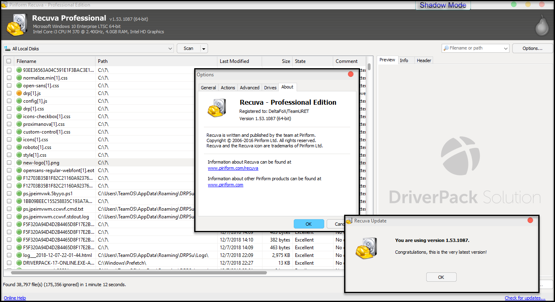Switch to the Actions tab in Options
This screenshot has height=302, width=555.
[x=228, y=88]
